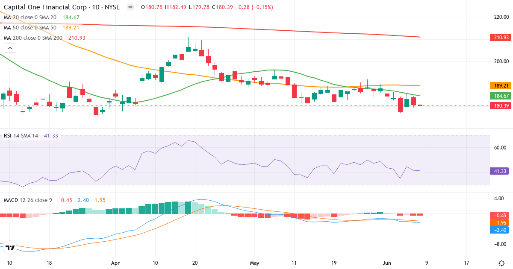Click the -1.95 MACD signal axis label
The image size is (513, 269).
click(x=499, y=222)
